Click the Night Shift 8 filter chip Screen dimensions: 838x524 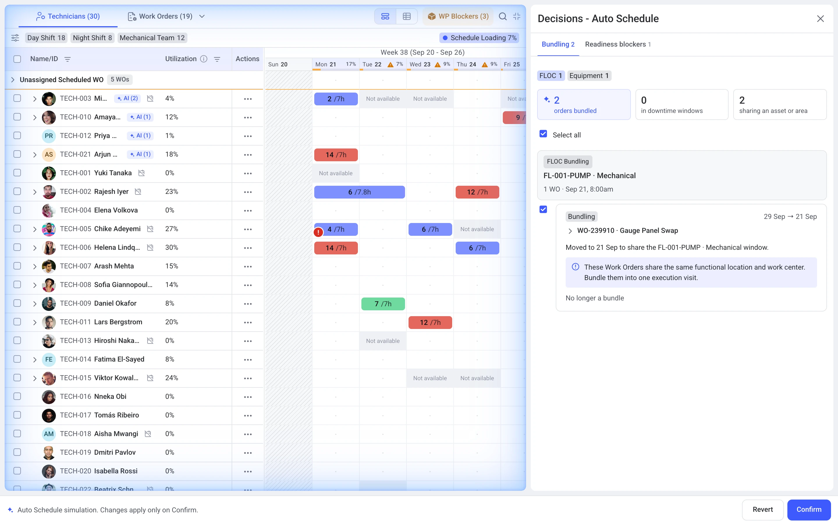[x=93, y=38]
